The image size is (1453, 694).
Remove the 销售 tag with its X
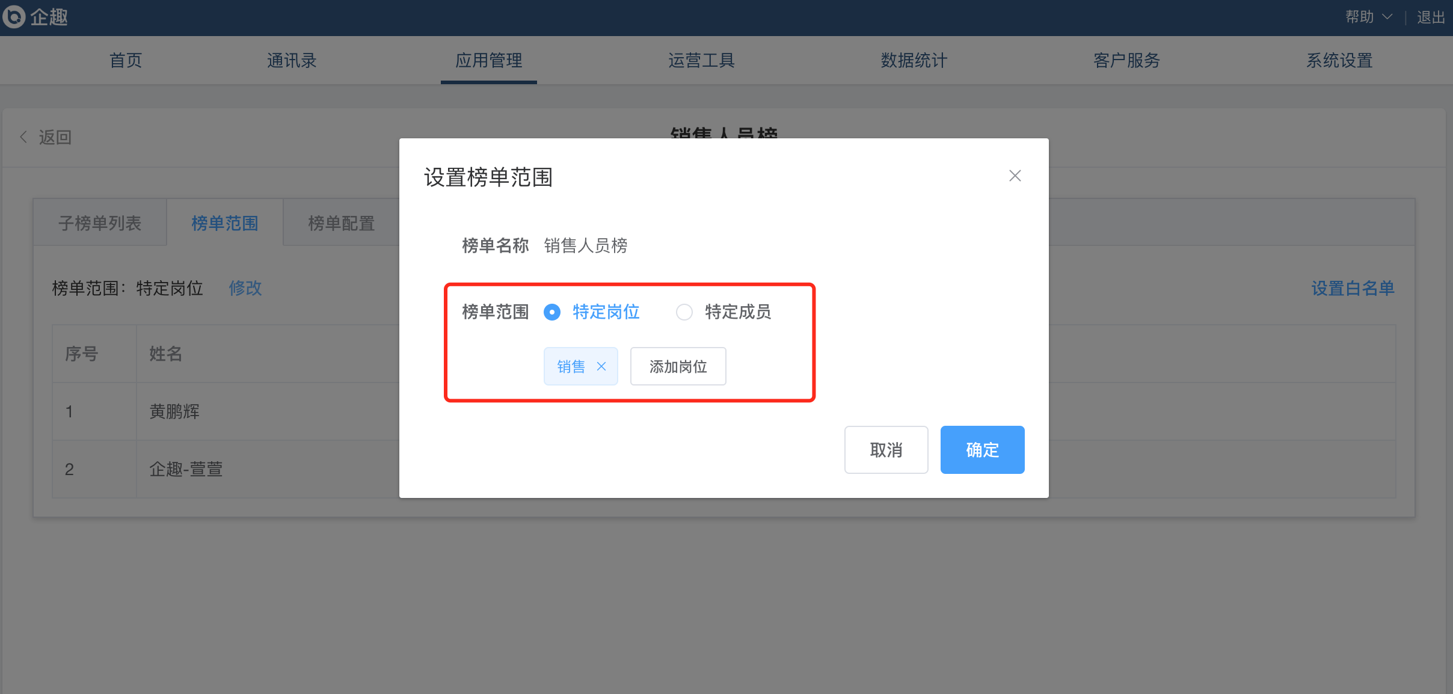pos(601,366)
